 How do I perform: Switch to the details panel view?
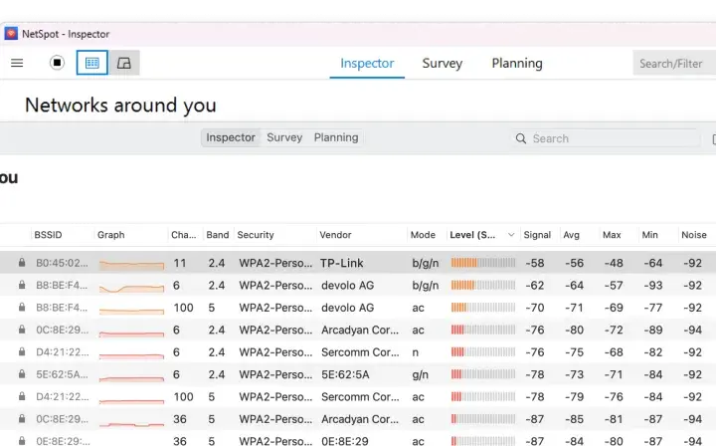coord(123,63)
